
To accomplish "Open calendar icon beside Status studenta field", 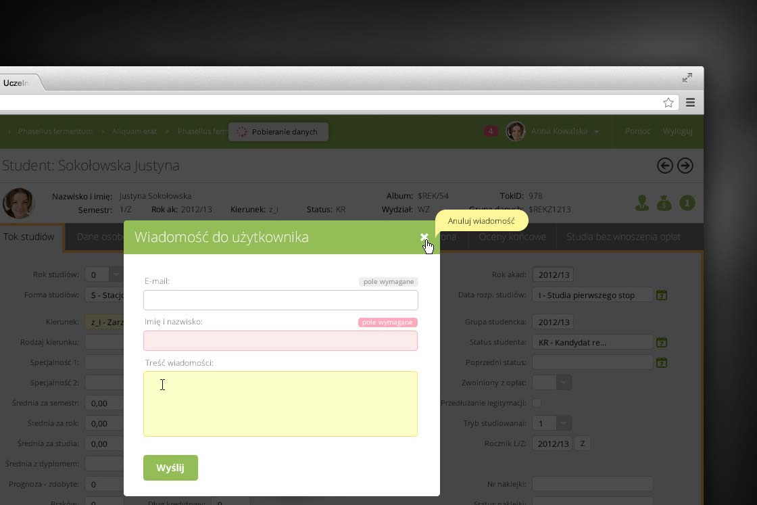I will click(662, 343).
